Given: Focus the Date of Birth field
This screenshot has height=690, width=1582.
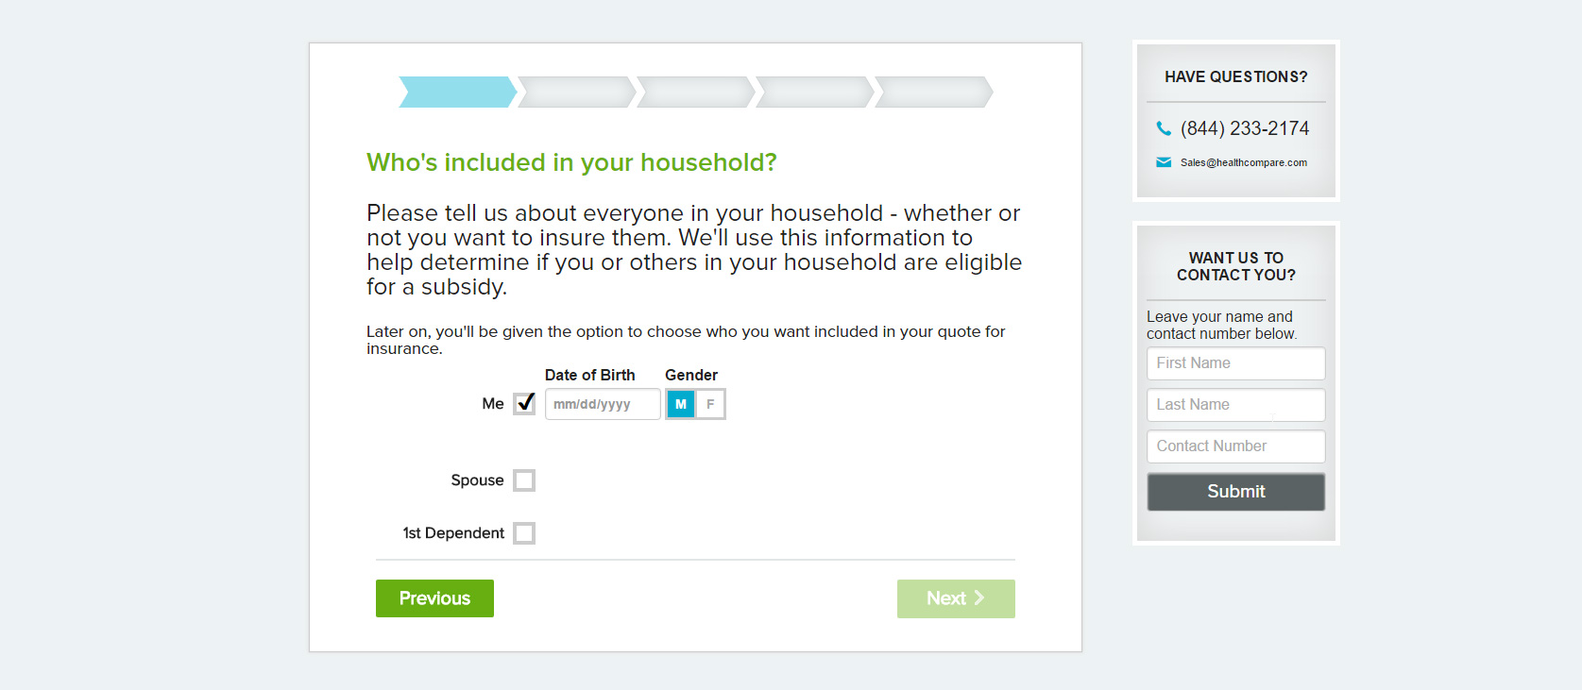Looking at the screenshot, I should click(x=603, y=404).
